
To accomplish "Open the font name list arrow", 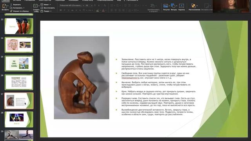I will pyautogui.click(x=84, y=5).
